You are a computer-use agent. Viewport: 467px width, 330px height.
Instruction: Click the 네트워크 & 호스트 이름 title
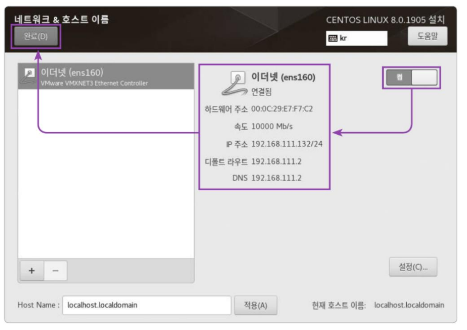point(61,19)
